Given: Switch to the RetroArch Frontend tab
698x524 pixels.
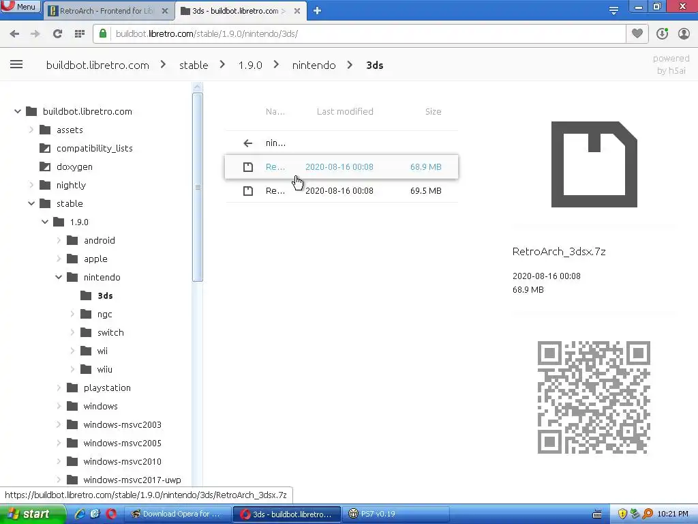Looking at the screenshot, I should pyautogui.click(x=107, y=11).
